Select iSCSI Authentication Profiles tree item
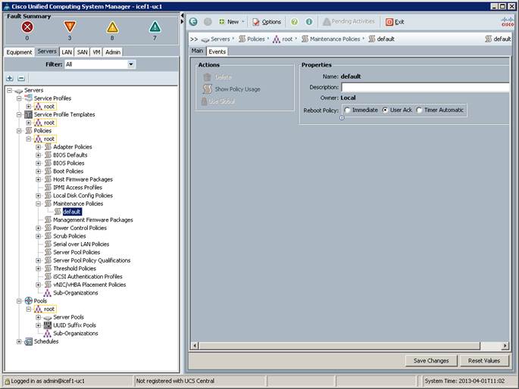519x389 pixels. click(88, 277)
